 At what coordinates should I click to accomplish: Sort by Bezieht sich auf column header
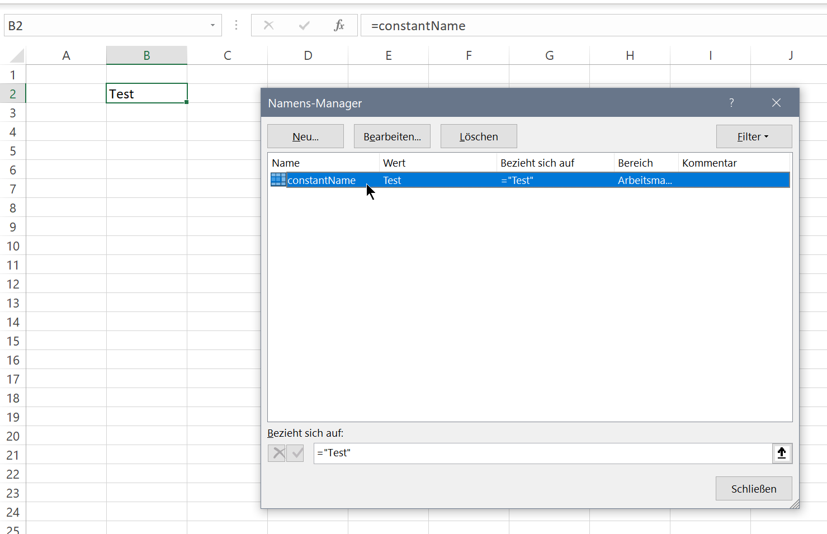pyautogui.click(x=555, y=163)
